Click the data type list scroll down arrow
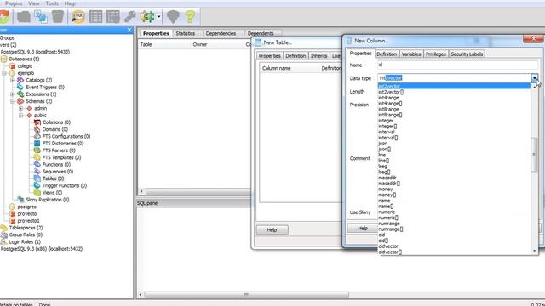Screen dimensions: 545x306 click(534, 251)
